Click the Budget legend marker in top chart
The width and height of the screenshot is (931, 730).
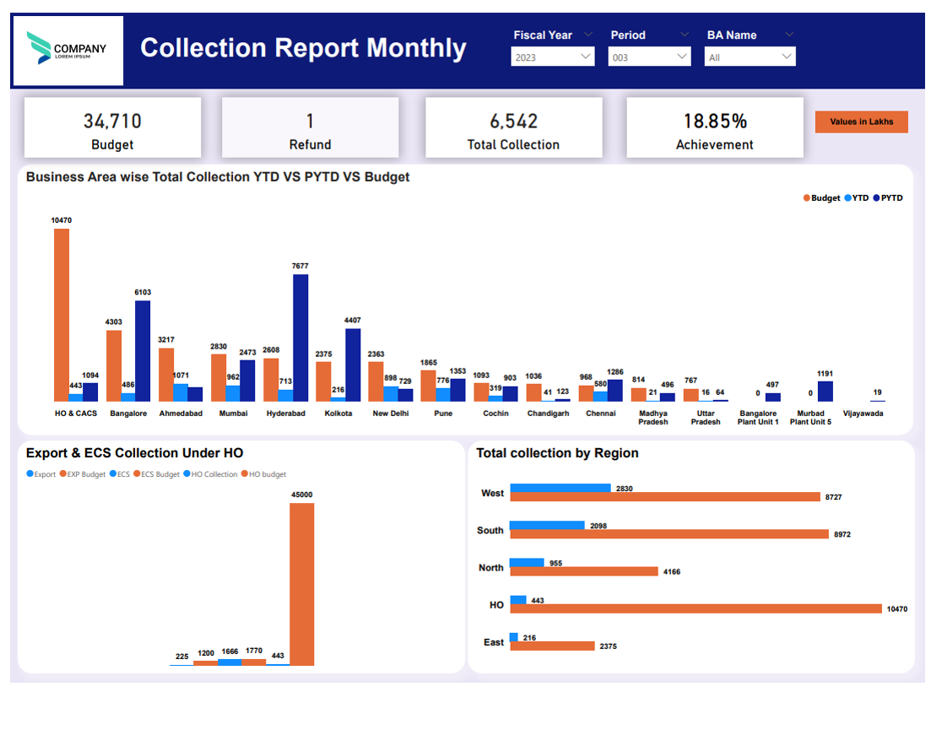806,198
